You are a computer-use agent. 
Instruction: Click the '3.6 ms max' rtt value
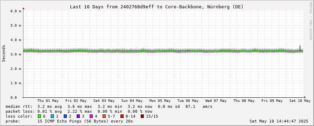[80, 106]
